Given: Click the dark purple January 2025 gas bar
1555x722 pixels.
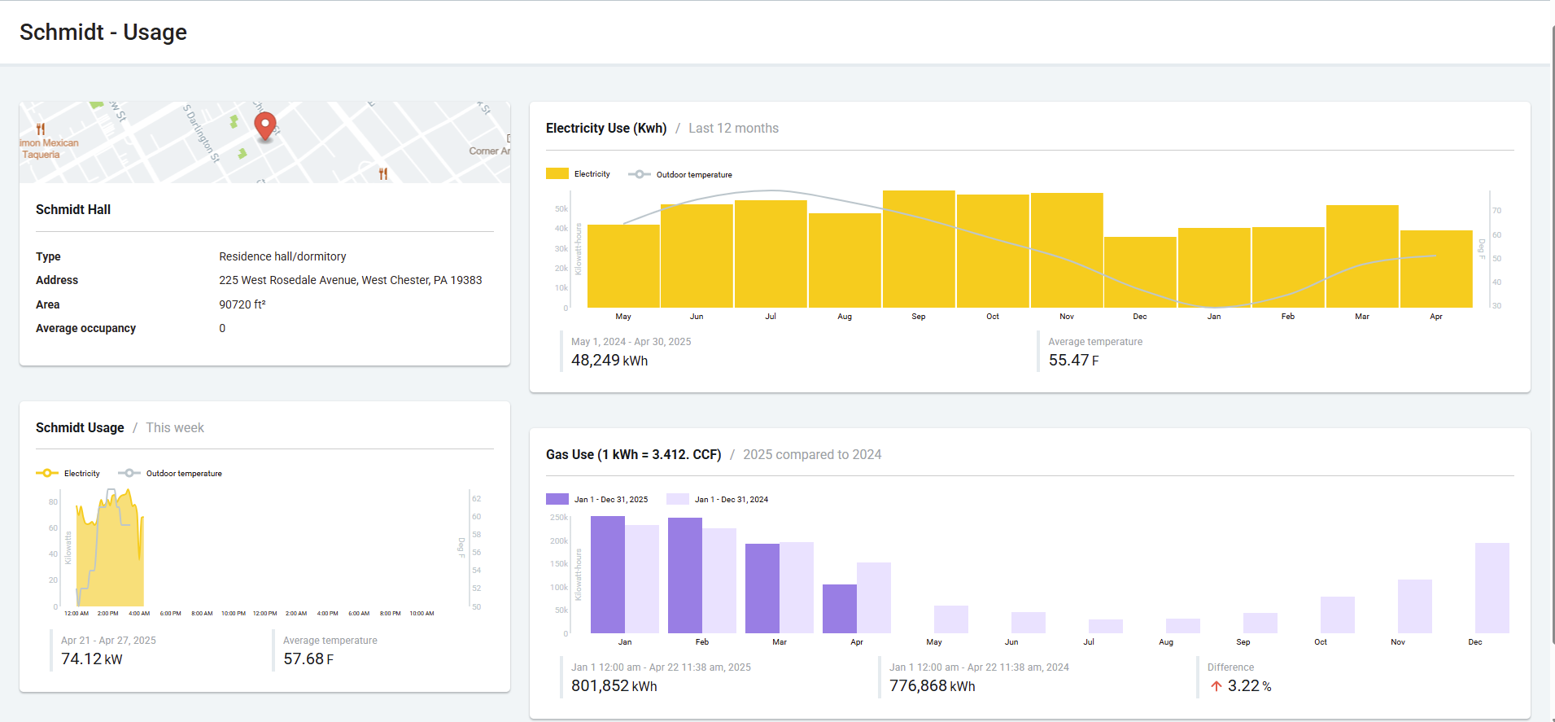Looking at the screenshot, I should pyautogui.click(x=607, y=575).
